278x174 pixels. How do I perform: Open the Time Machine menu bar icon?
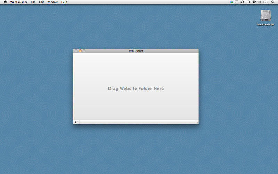point(248,2)
